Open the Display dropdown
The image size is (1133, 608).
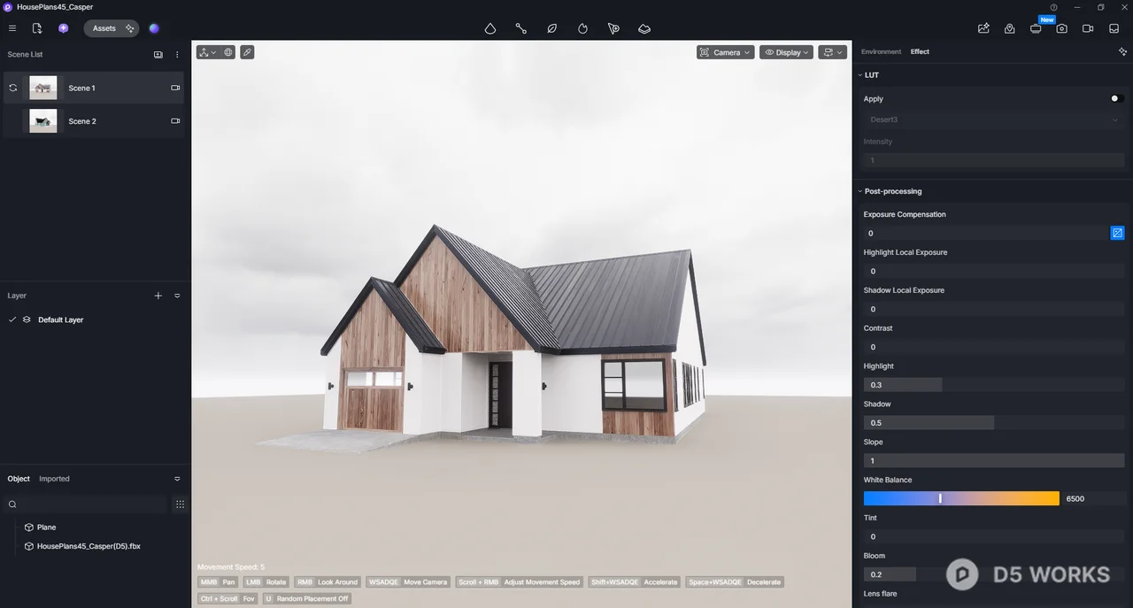point(786,52)
